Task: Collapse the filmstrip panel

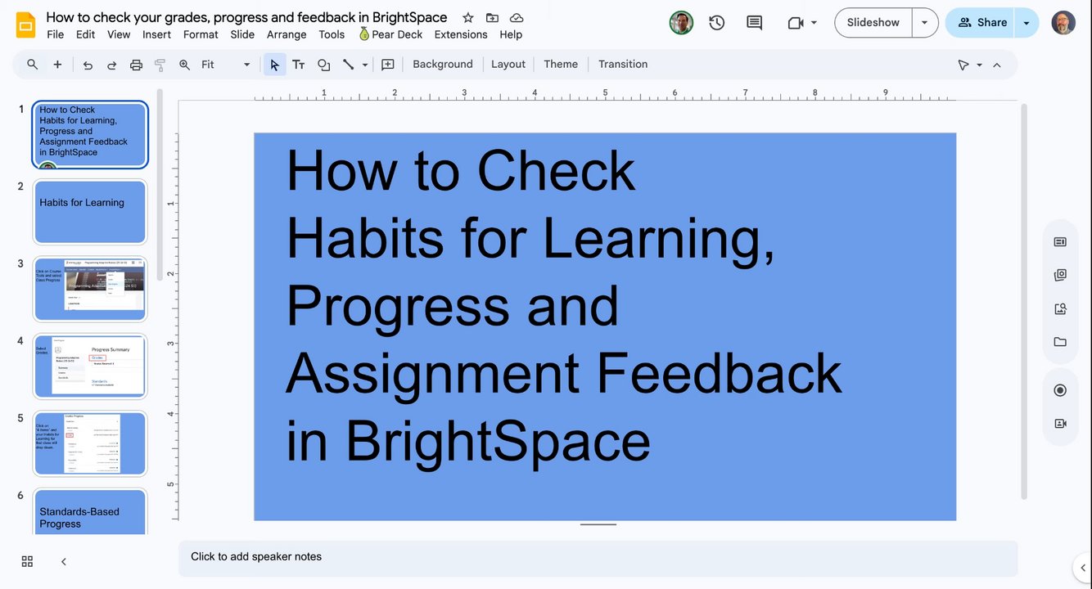Action: 64,561
